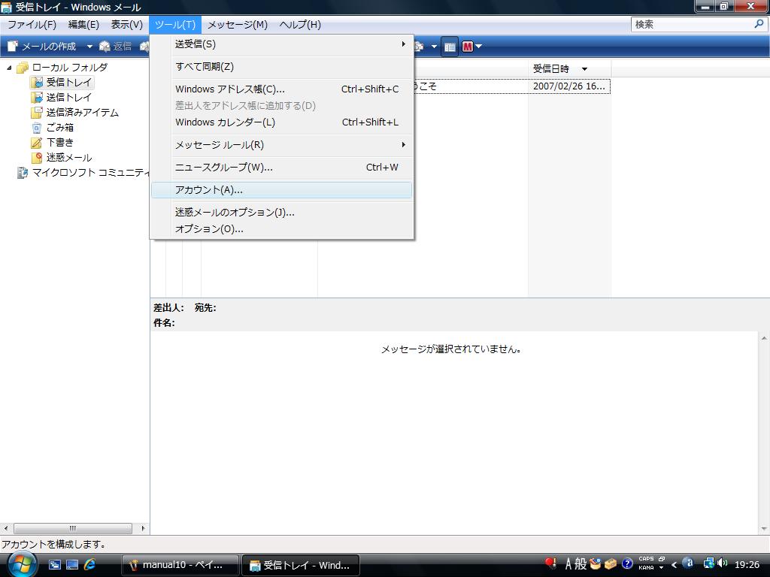This screenshot has width=770, height=577.
Task: Click the 返信 (reply) toolbar button
Action: 115,47
